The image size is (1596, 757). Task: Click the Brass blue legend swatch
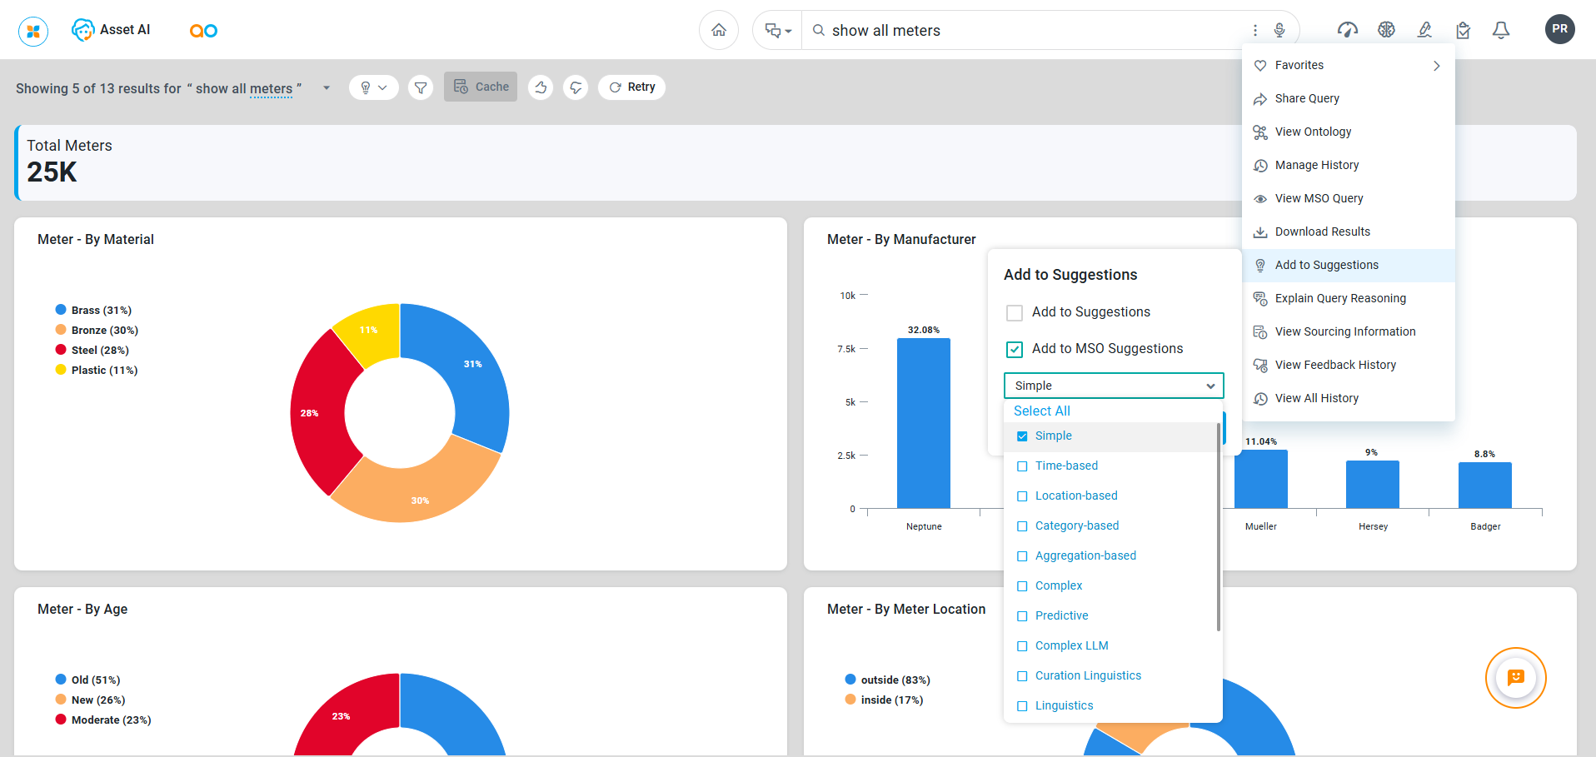pyautogui.click(x=61, y=310)
